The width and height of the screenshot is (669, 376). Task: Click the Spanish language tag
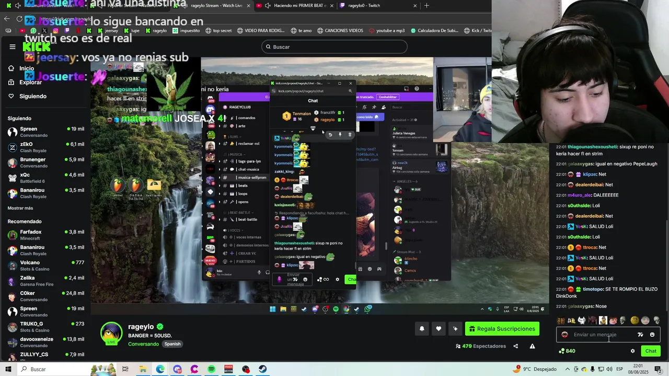coord(172,344)
